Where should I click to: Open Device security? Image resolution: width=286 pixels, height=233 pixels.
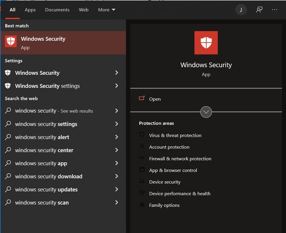(x=165, y=182)
